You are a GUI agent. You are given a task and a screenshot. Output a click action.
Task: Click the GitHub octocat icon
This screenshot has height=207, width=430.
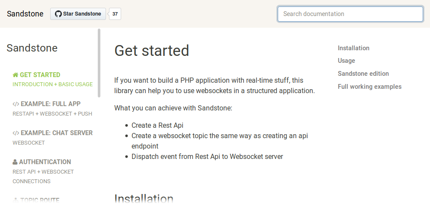58,14
